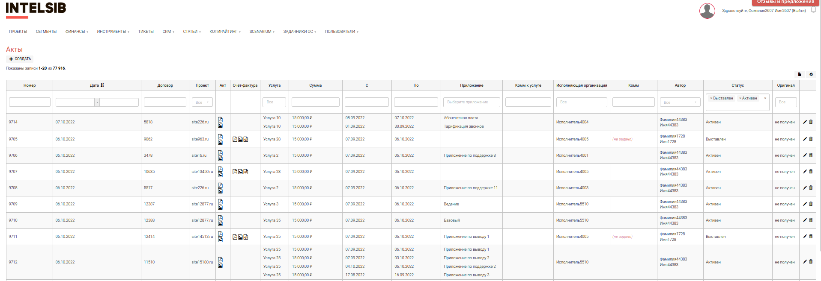Click the Номер filter input field
This screenshot has height=281, width=821.
[x=30, y=102]
